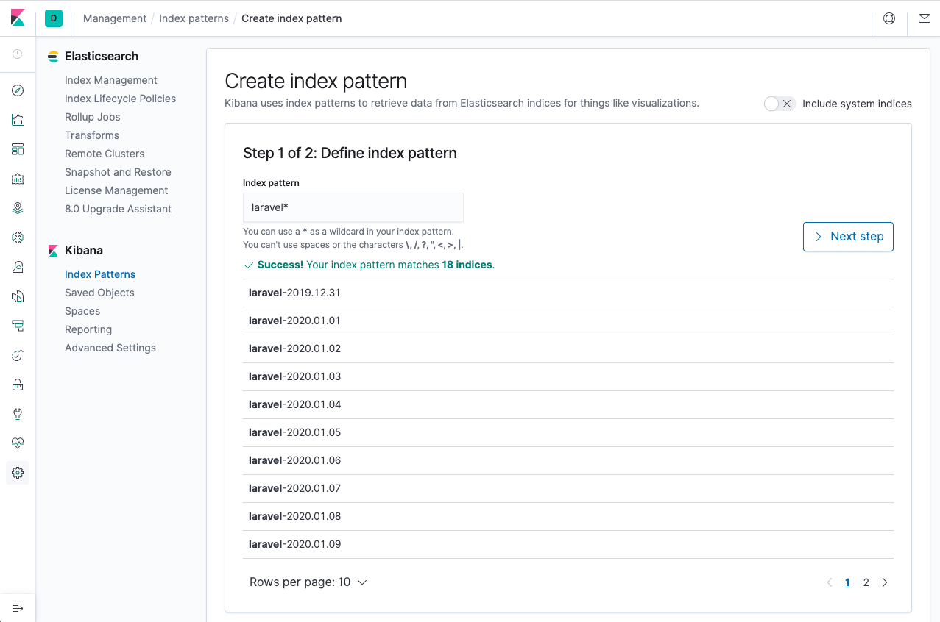Image resolution: width=940 pixels, height=622 pixels.
Task: Open the SIEM lock icon
Action: 18,385
